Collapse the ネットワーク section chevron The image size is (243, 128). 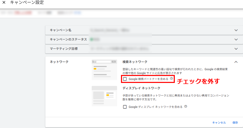[236, 62]
